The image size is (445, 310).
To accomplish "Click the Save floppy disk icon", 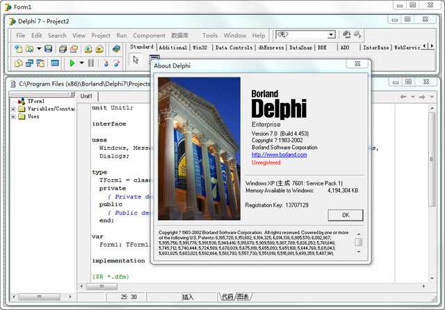I will 48,49.
